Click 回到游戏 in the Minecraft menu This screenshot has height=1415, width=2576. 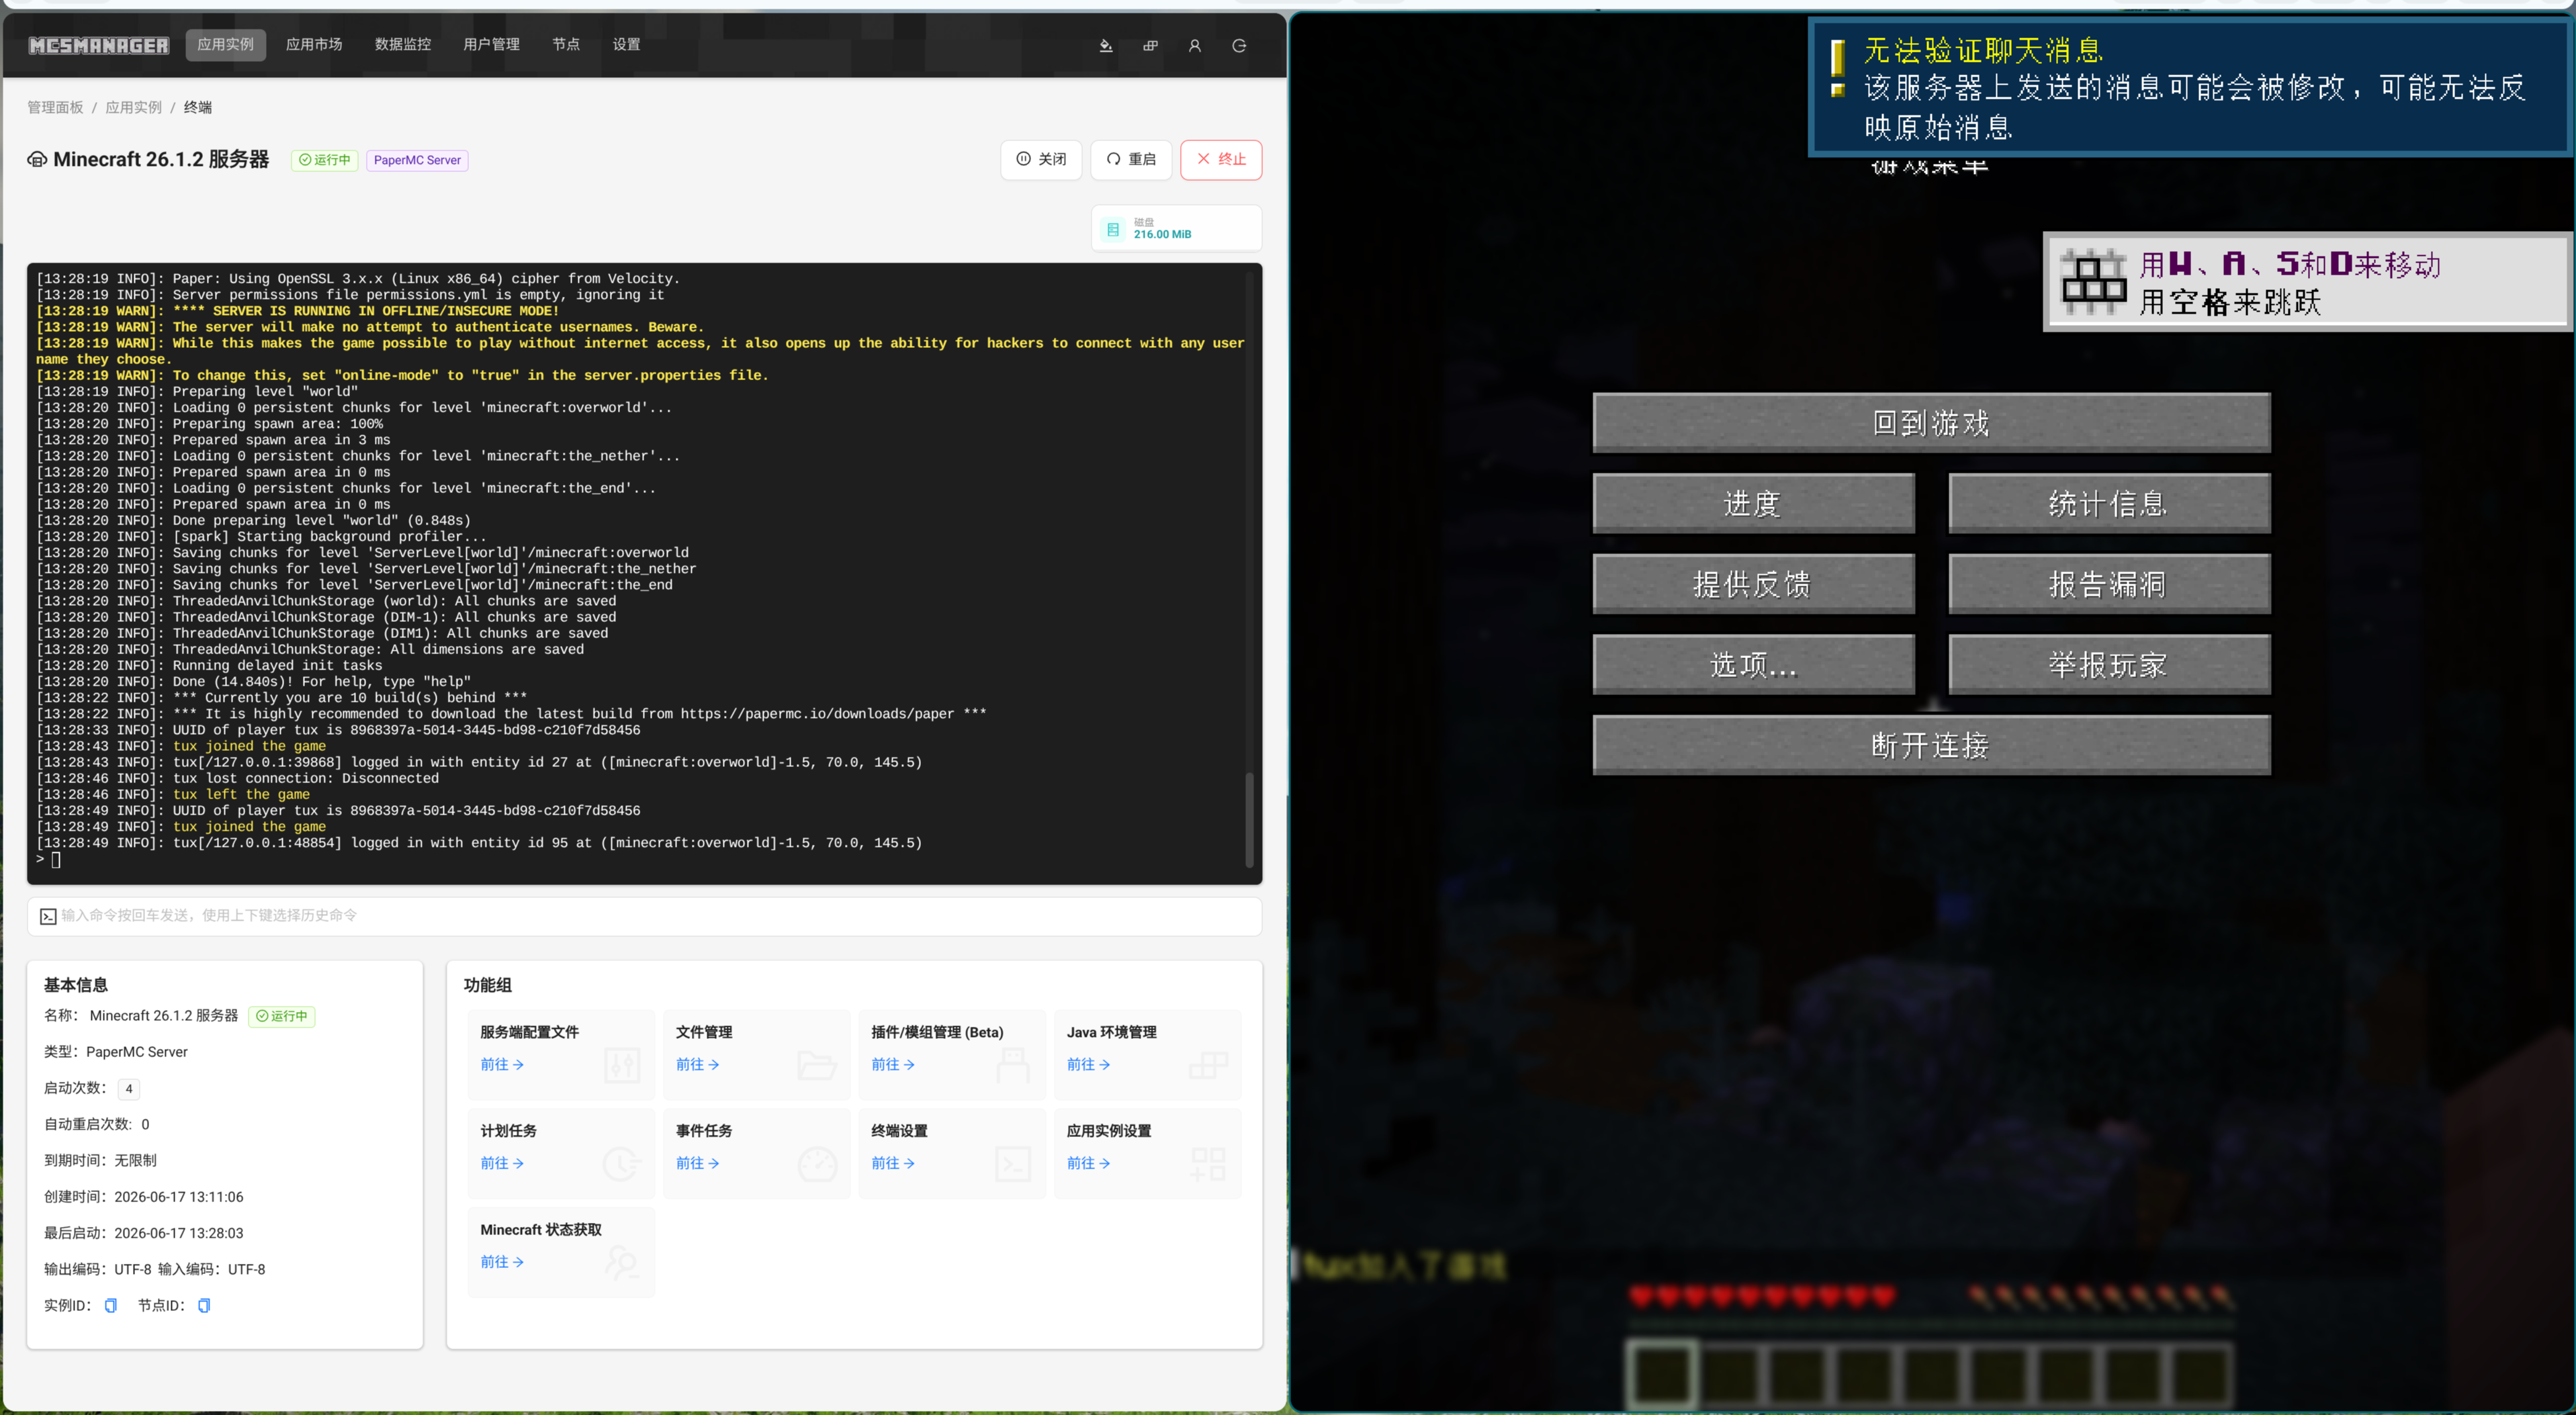pyautogui.click(x=1931, y=423)
